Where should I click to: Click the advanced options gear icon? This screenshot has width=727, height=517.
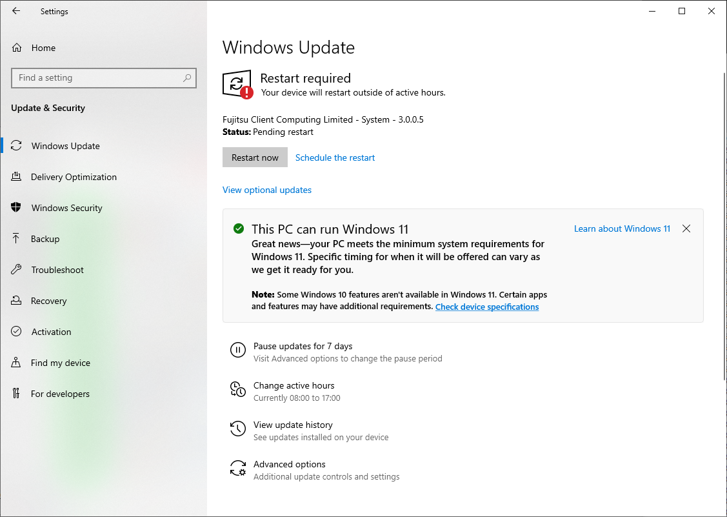238,469
